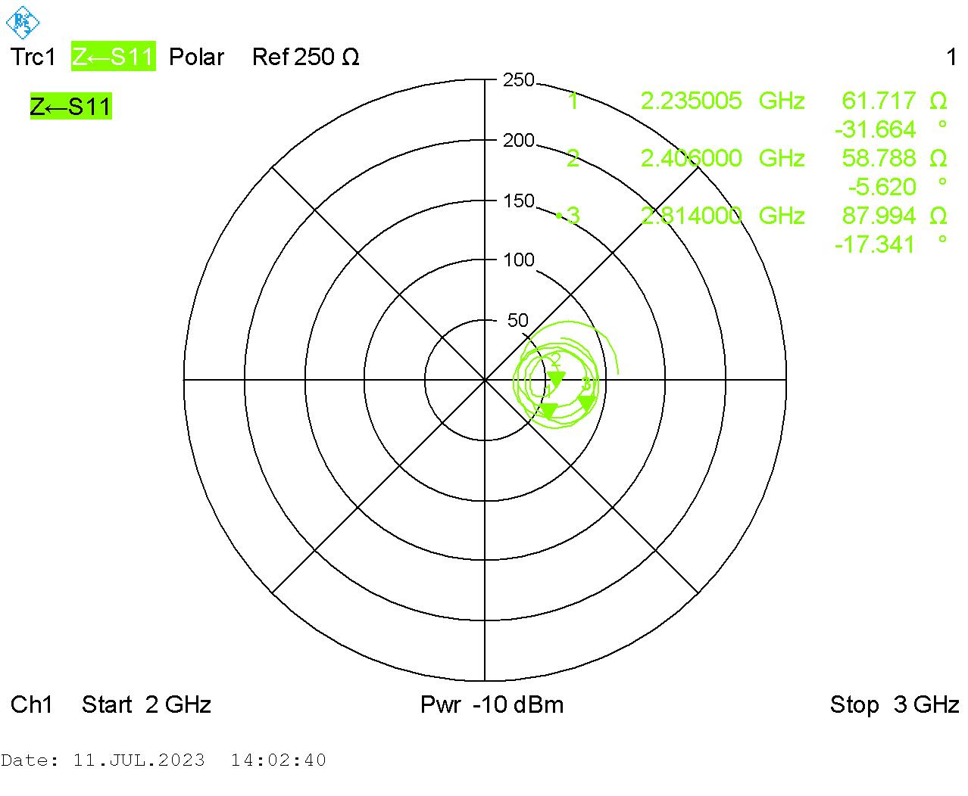
Task: Click the 50 scale label on the polar axis
Action: tap(518, 321)
